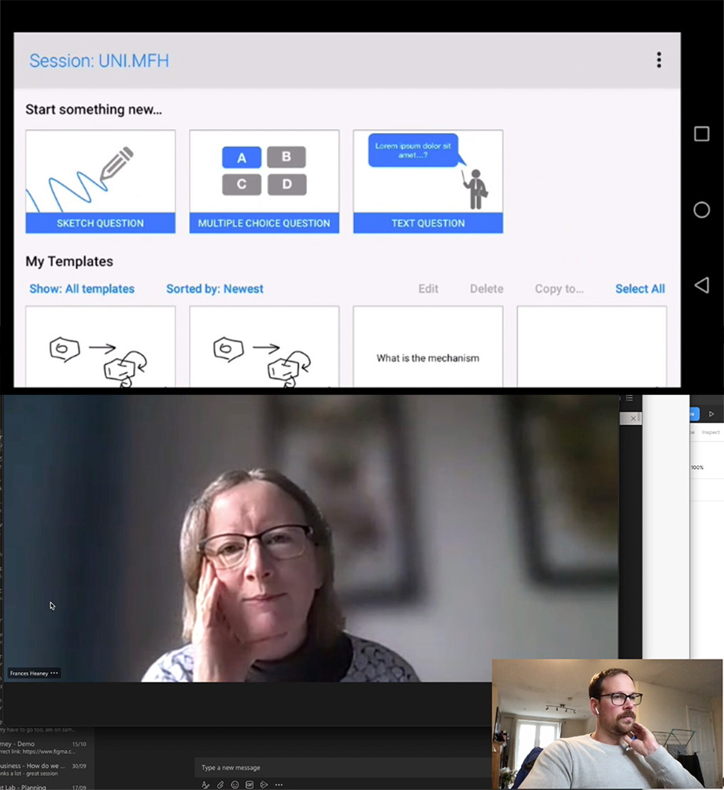Click Select All templates link
724x790 pixels.
(x=640, y=289)
